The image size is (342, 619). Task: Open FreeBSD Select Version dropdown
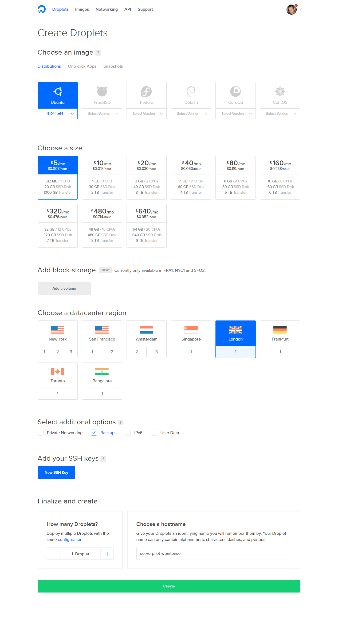point(102,114)
